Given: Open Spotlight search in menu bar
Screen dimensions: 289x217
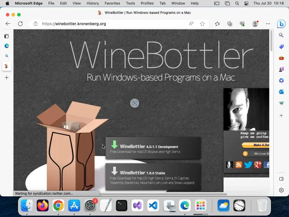Looking at the screenshot, I should coord(237,3).
